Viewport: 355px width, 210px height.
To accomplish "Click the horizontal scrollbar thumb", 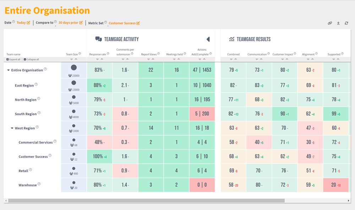I will tap(147, 200).
